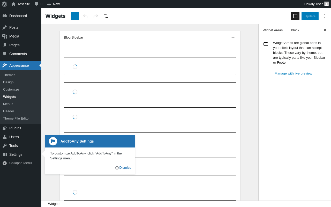
Task: Switch to the Block tab
Action: tap(295, 30)
